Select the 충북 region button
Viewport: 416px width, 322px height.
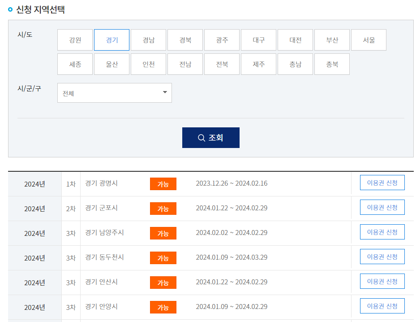332,64
